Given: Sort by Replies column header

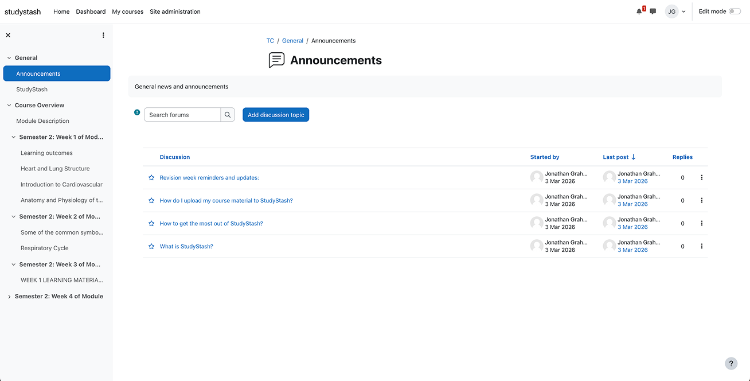Looking at the screenshot, I should (x=682, y=157).
